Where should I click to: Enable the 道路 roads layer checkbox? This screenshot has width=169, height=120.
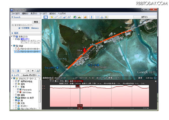[16, 95]
